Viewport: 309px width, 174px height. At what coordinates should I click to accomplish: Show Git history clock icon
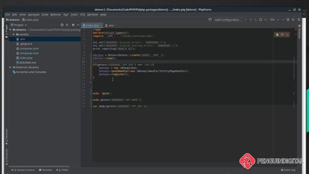(x=288, y=20)
